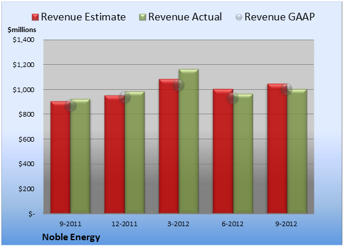The height and width of the screenshot is (246, 343).
Task: Click the '$1,200' axis label
Action: pyautogui.click(x=23, y=65)
